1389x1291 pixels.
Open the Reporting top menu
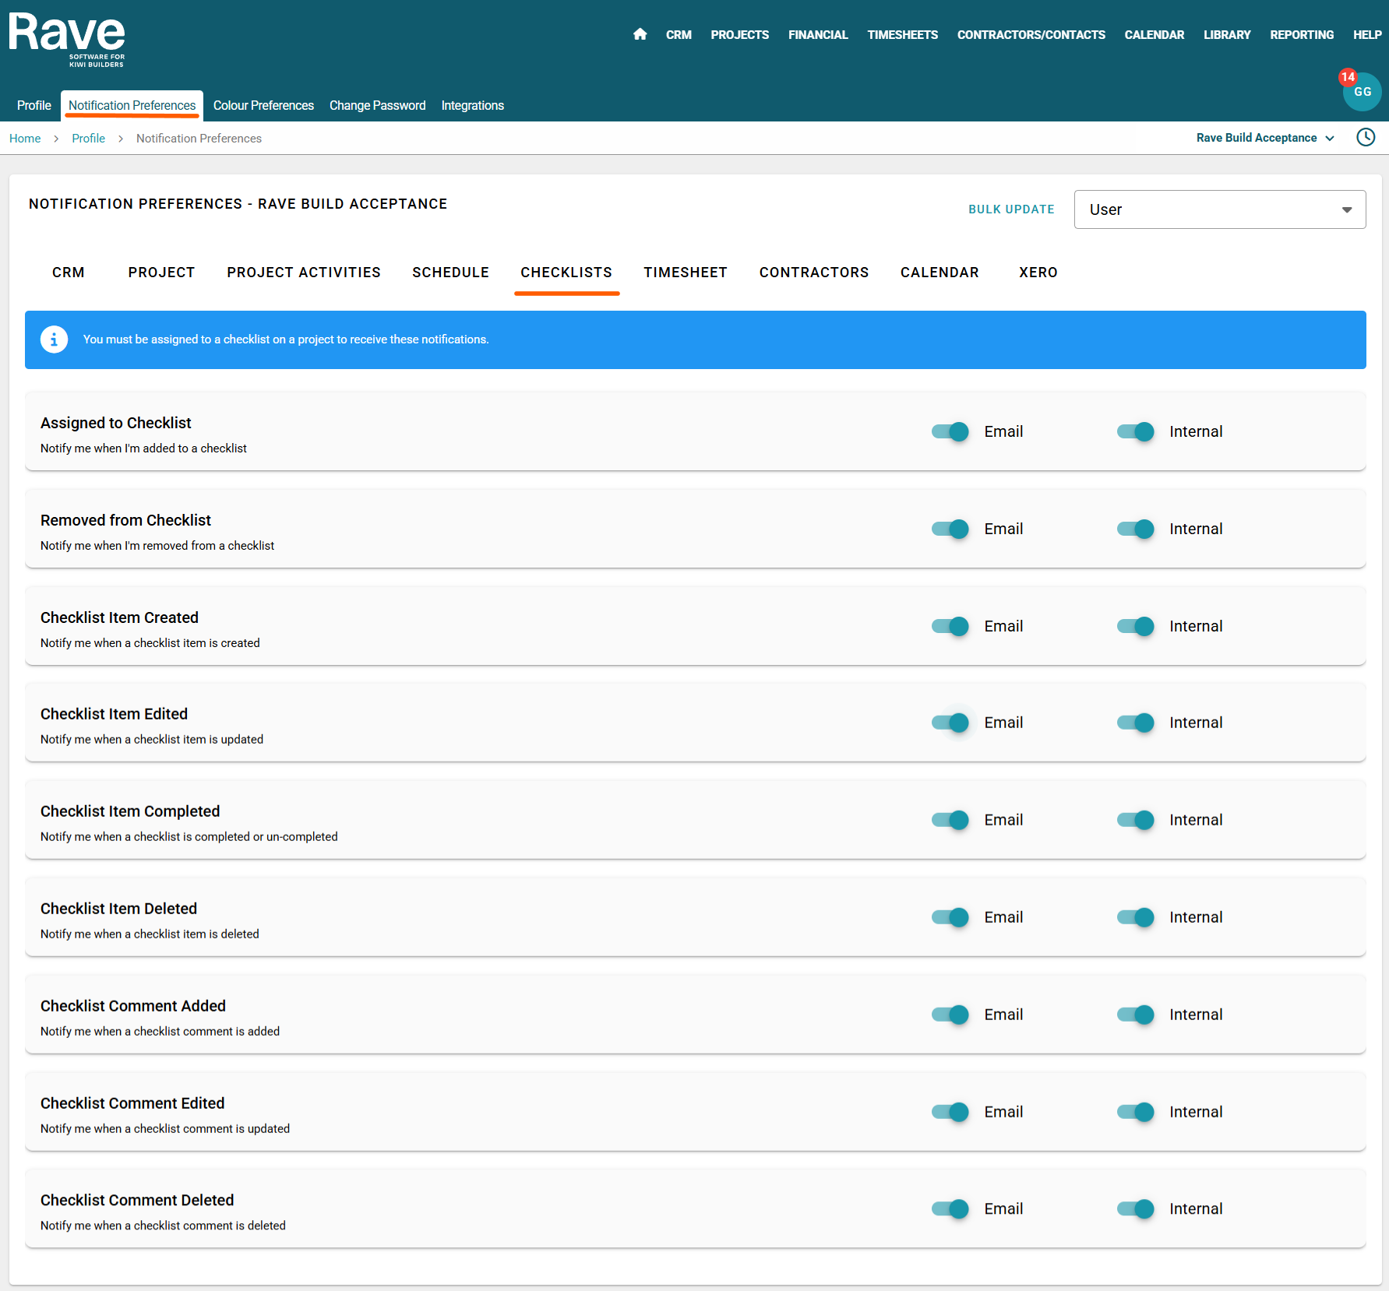pos(1301,35)
